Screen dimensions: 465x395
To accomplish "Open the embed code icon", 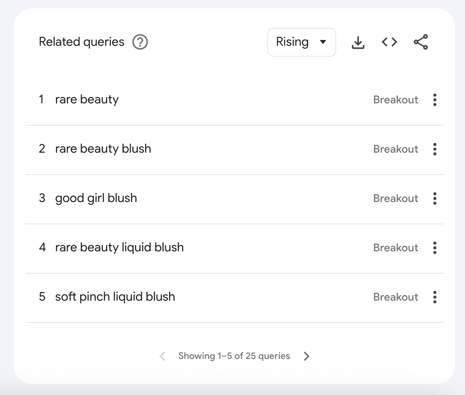I will point(389,42).
